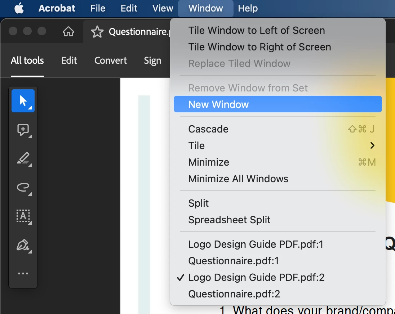Open the Sign tab

coord(152,60)
